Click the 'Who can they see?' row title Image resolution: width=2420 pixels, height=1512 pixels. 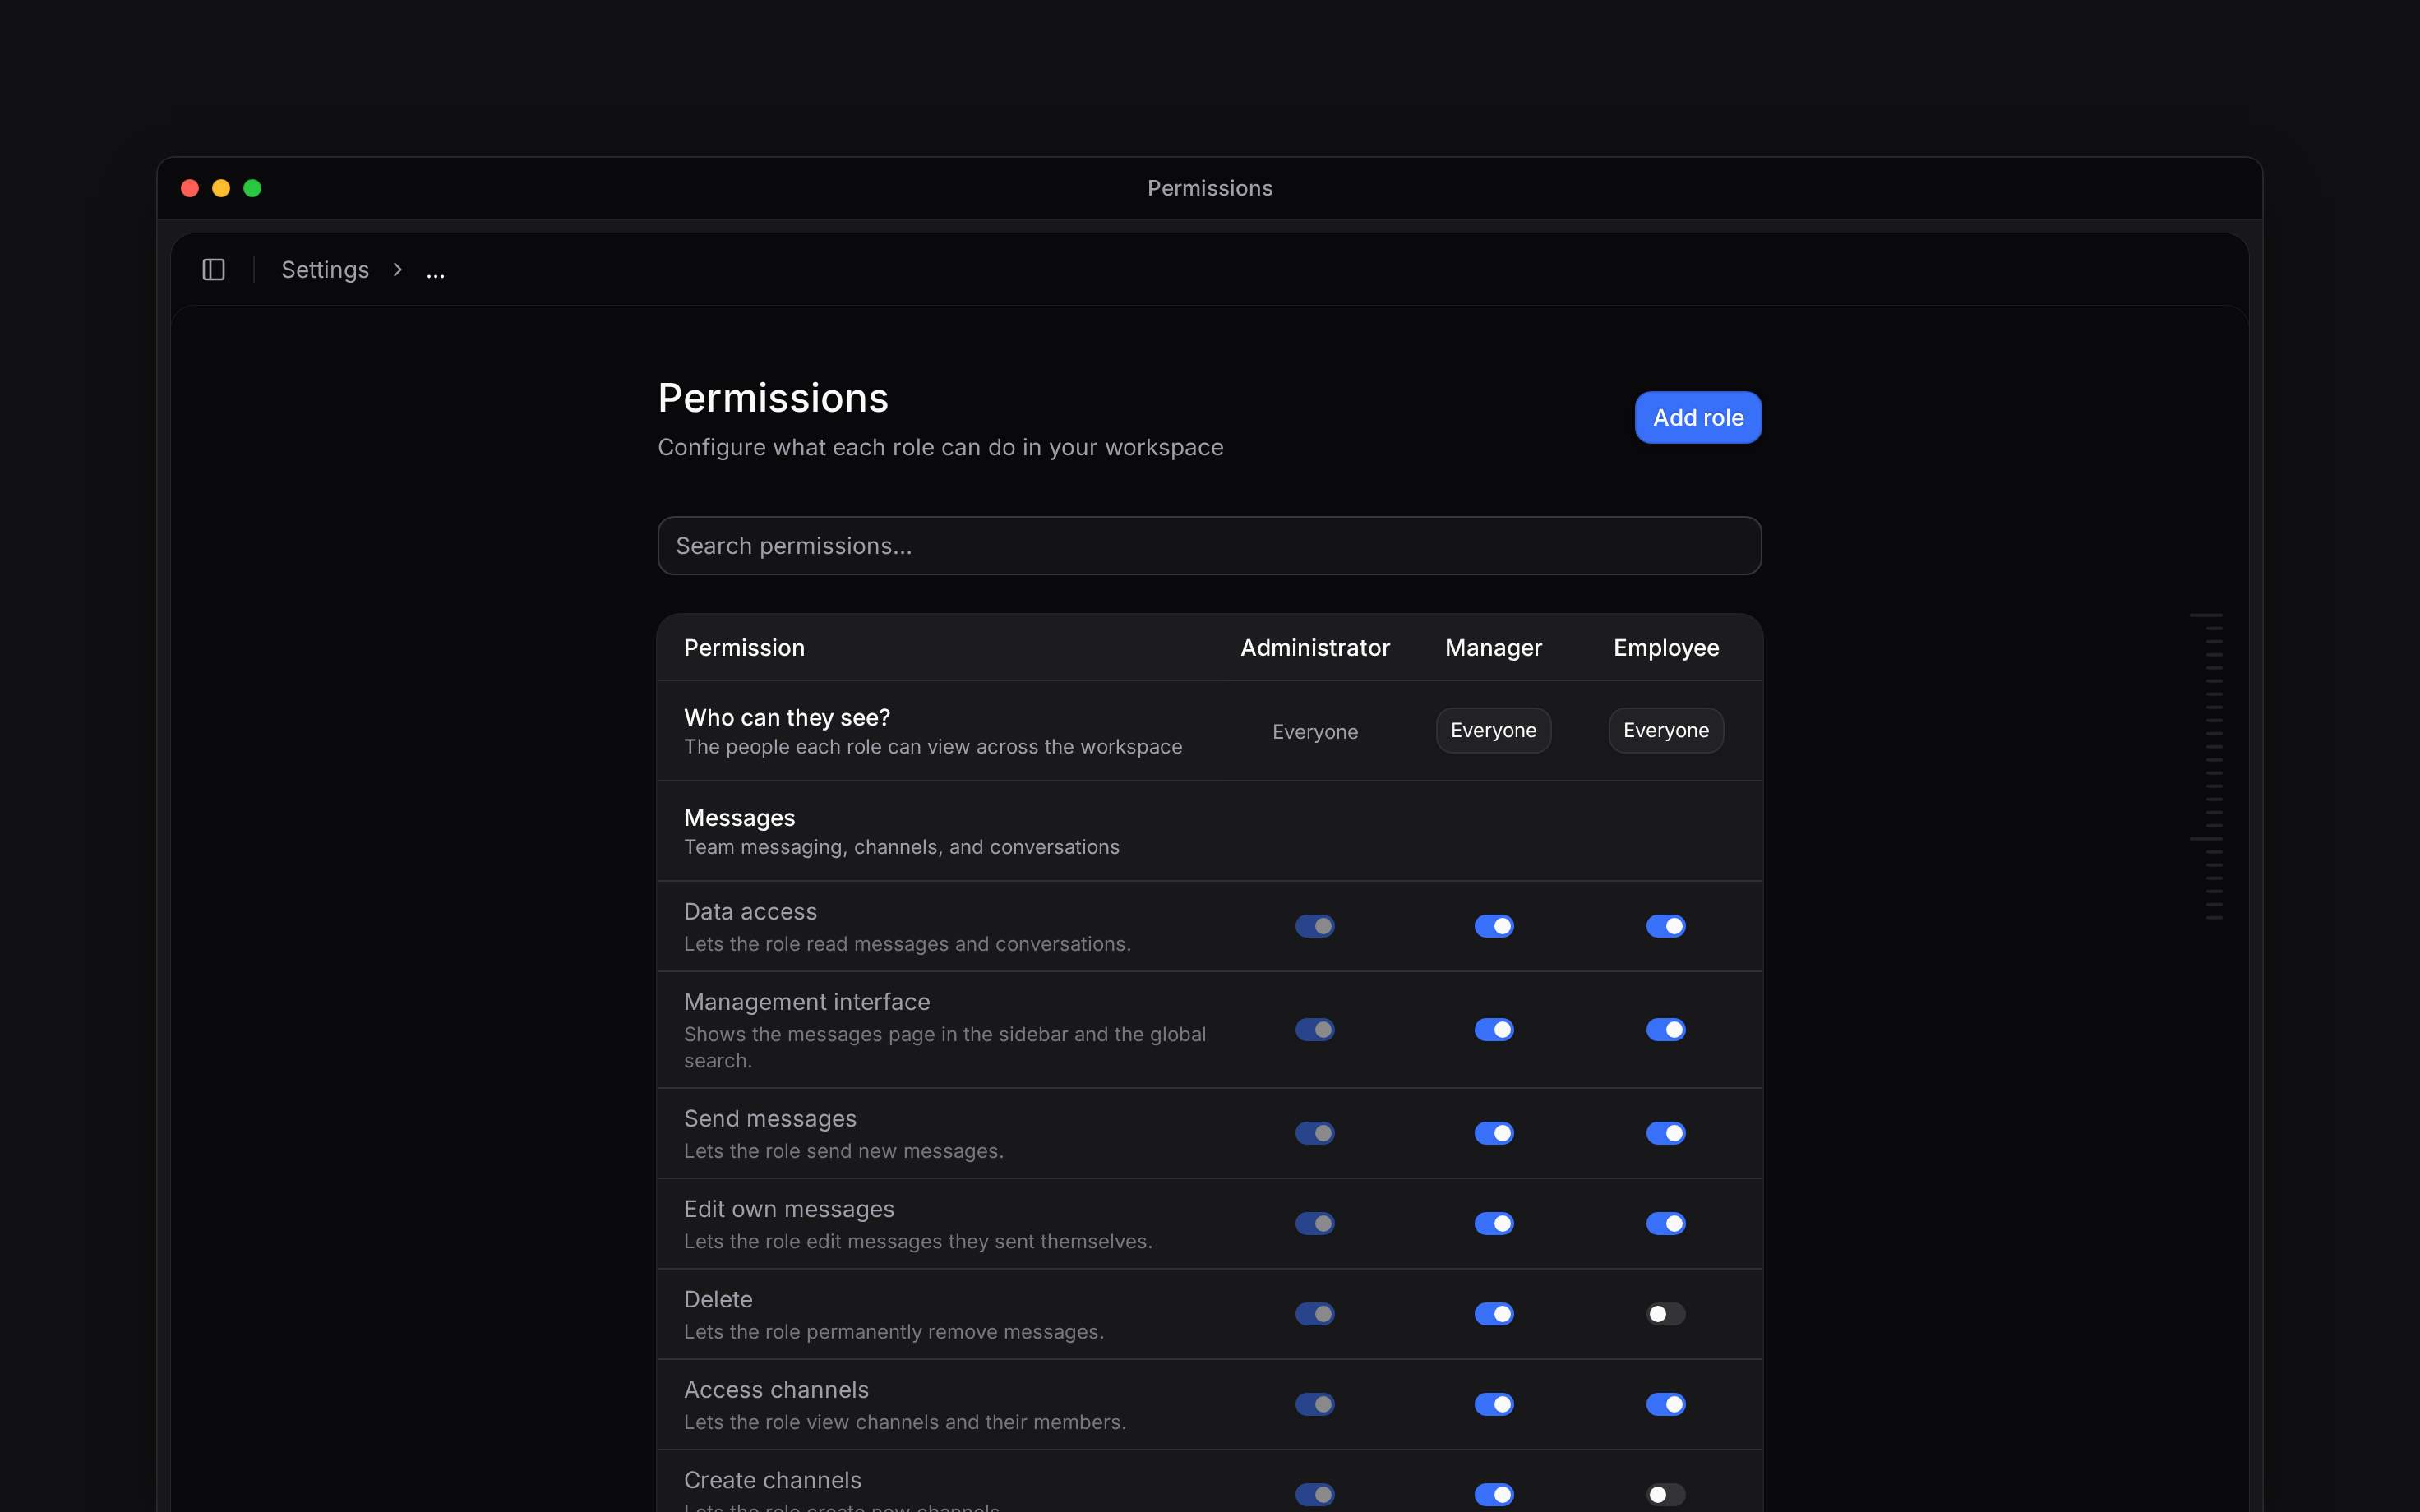click(x=787, y=718)
